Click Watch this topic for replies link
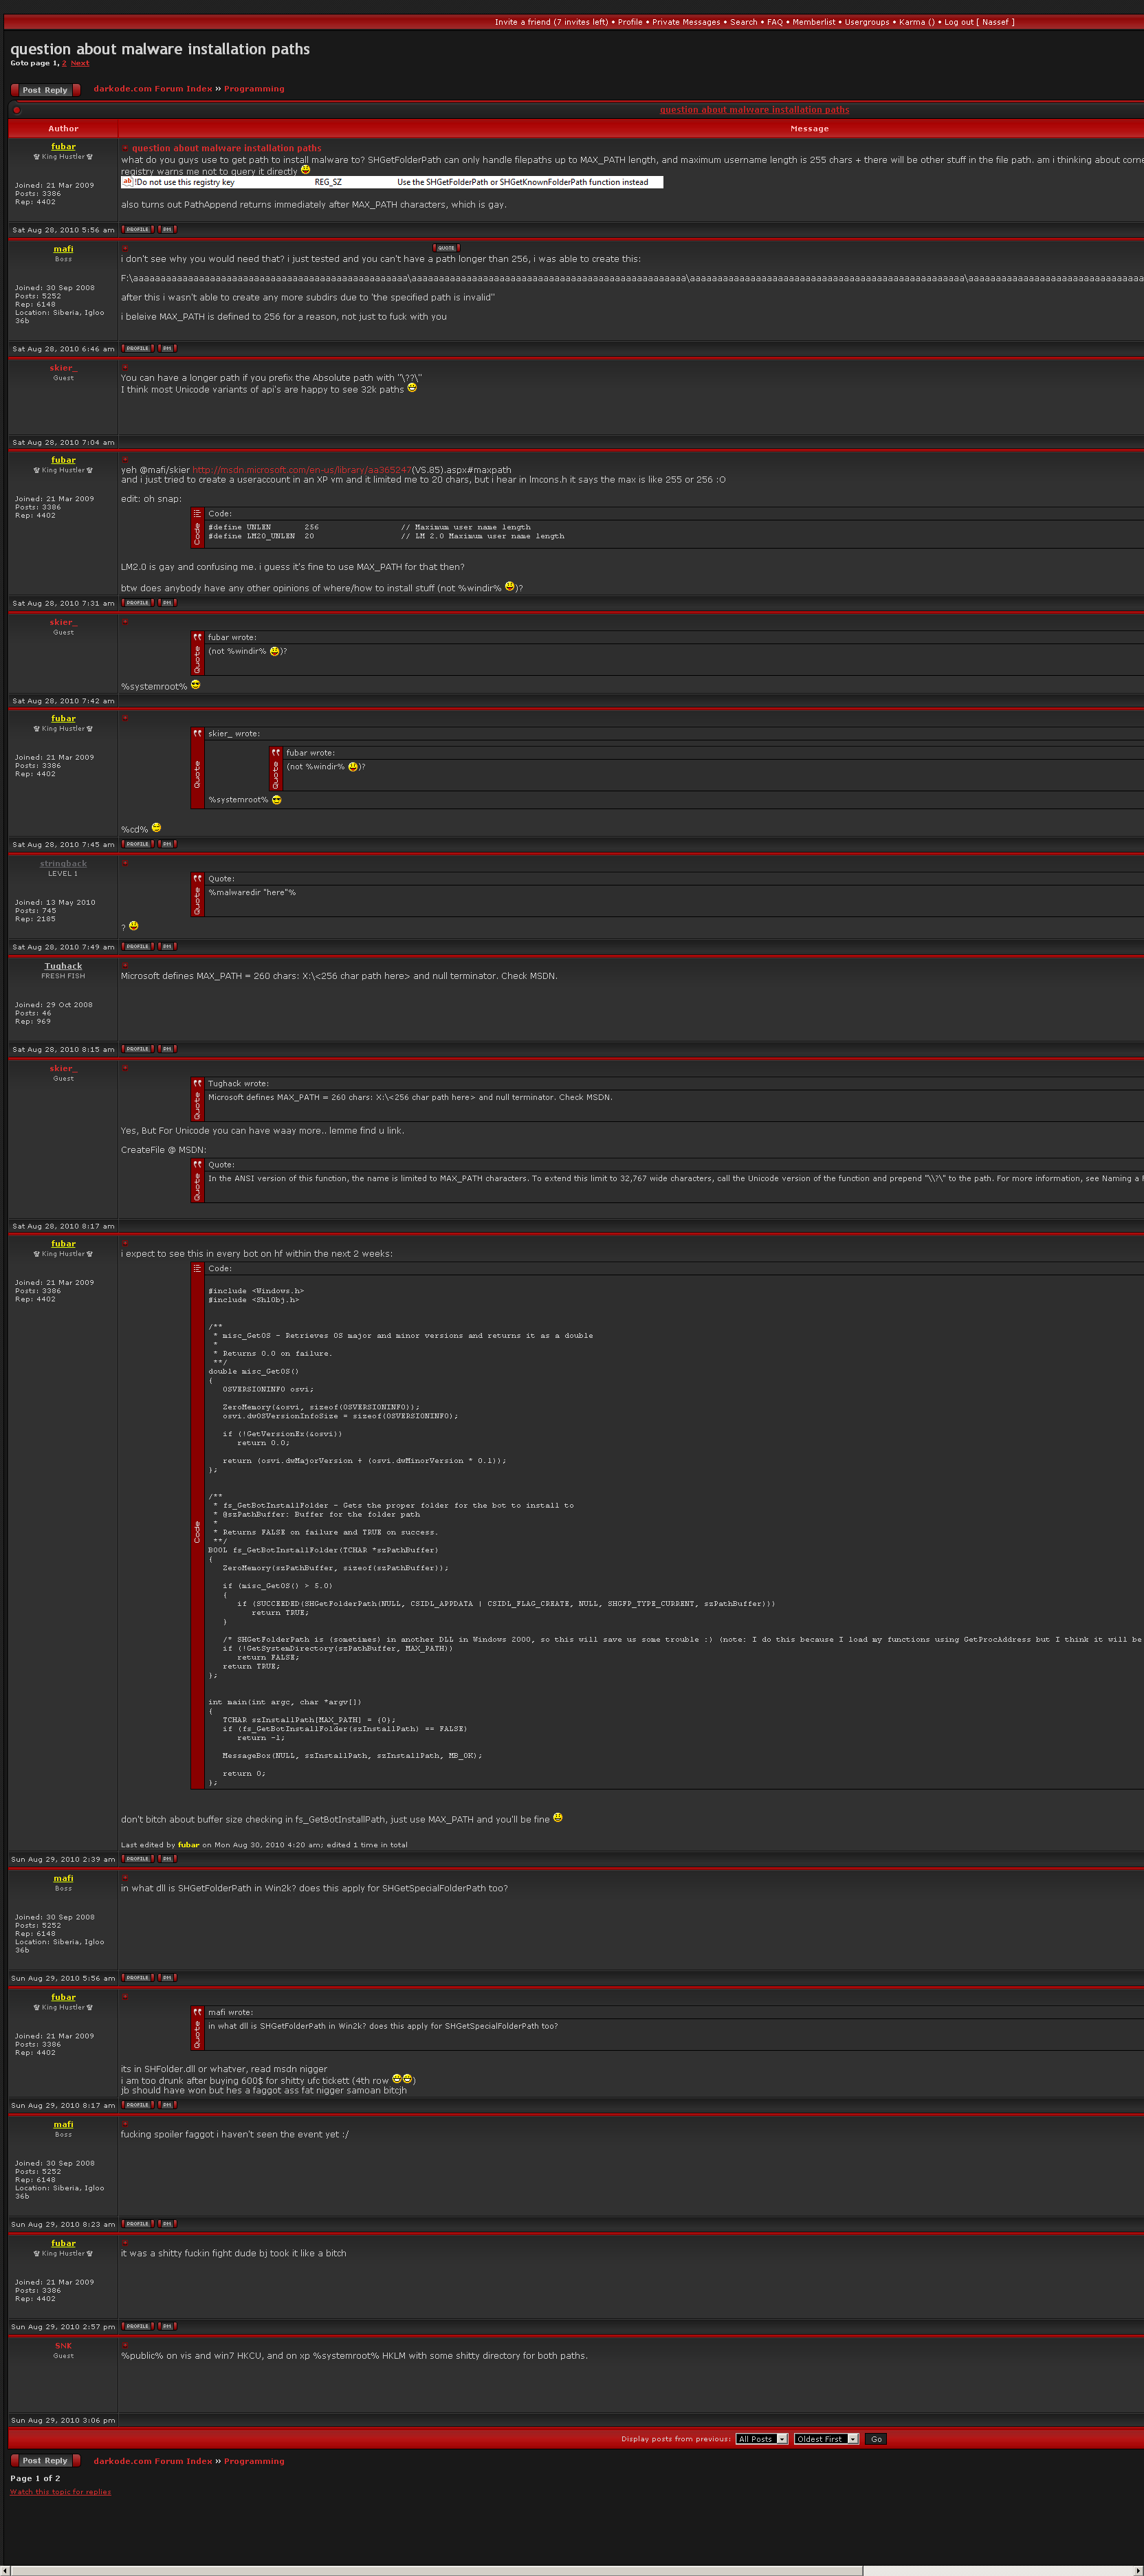Screen dimensions: 1144x2576 click(60, 2491)
